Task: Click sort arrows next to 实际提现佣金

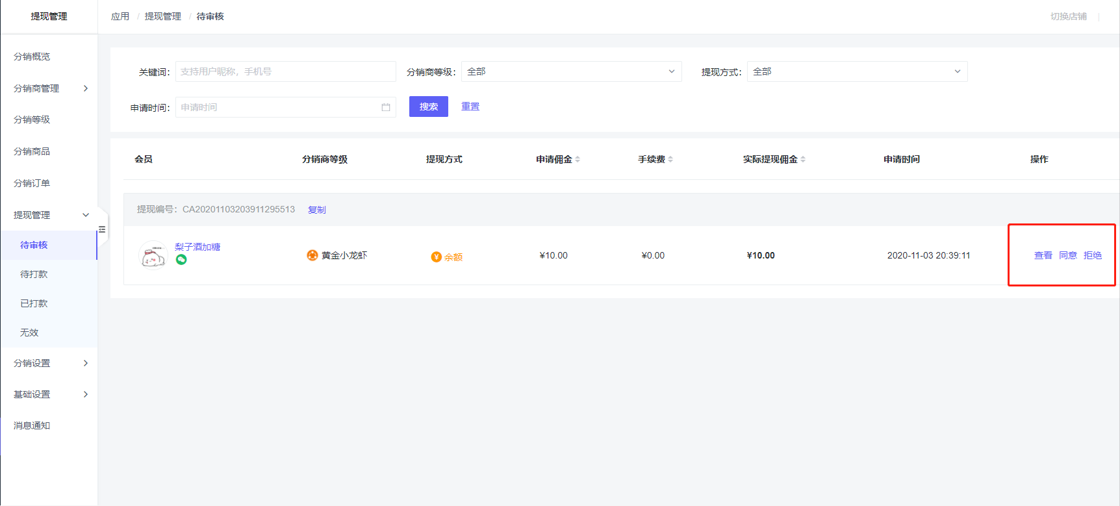Action: [803, 159]
